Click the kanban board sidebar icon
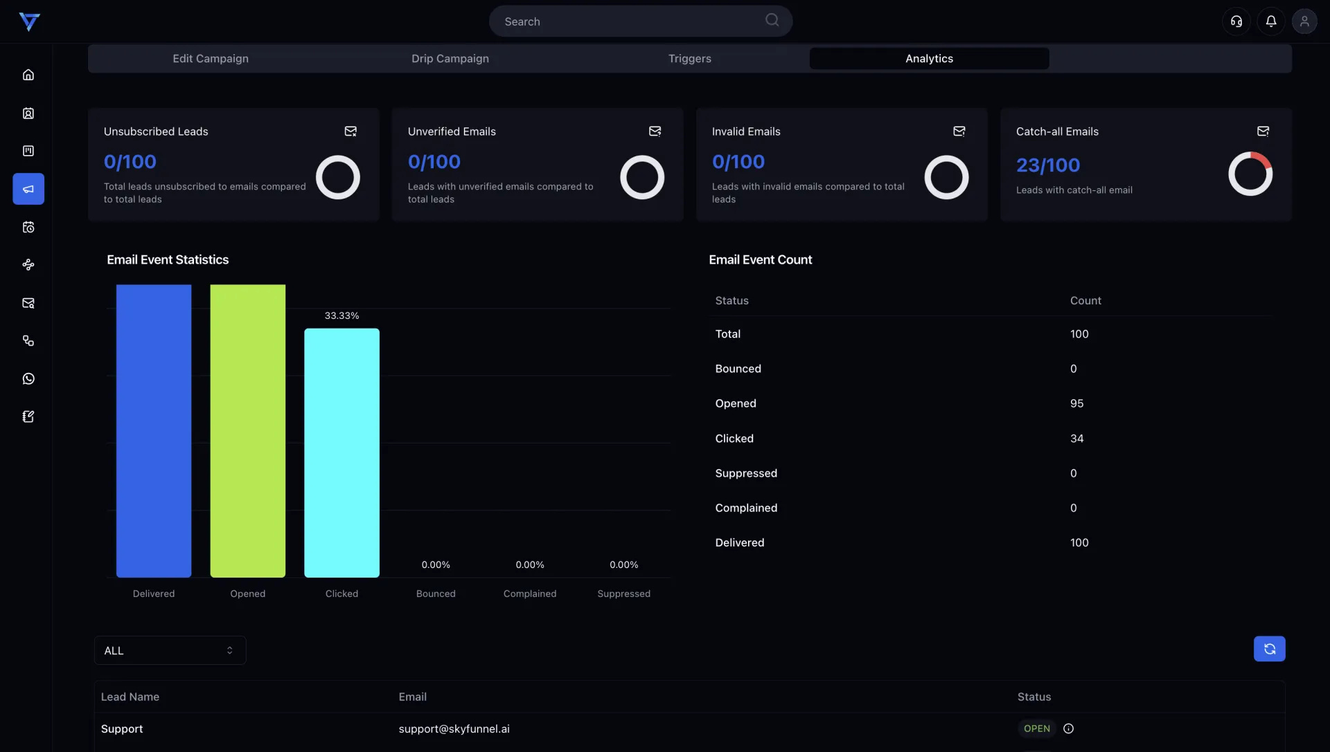This screenshot has height=752, width=1330. 28,151
